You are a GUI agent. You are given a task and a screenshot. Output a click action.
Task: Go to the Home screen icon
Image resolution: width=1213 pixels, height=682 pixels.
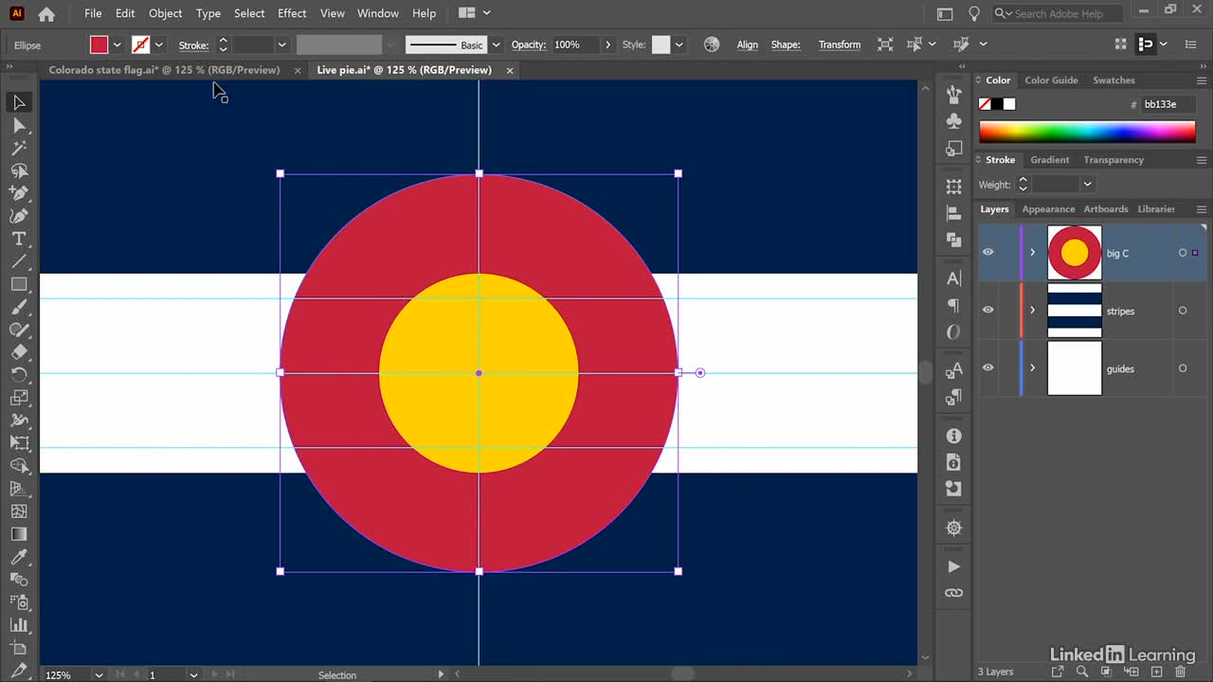[45, 13]
